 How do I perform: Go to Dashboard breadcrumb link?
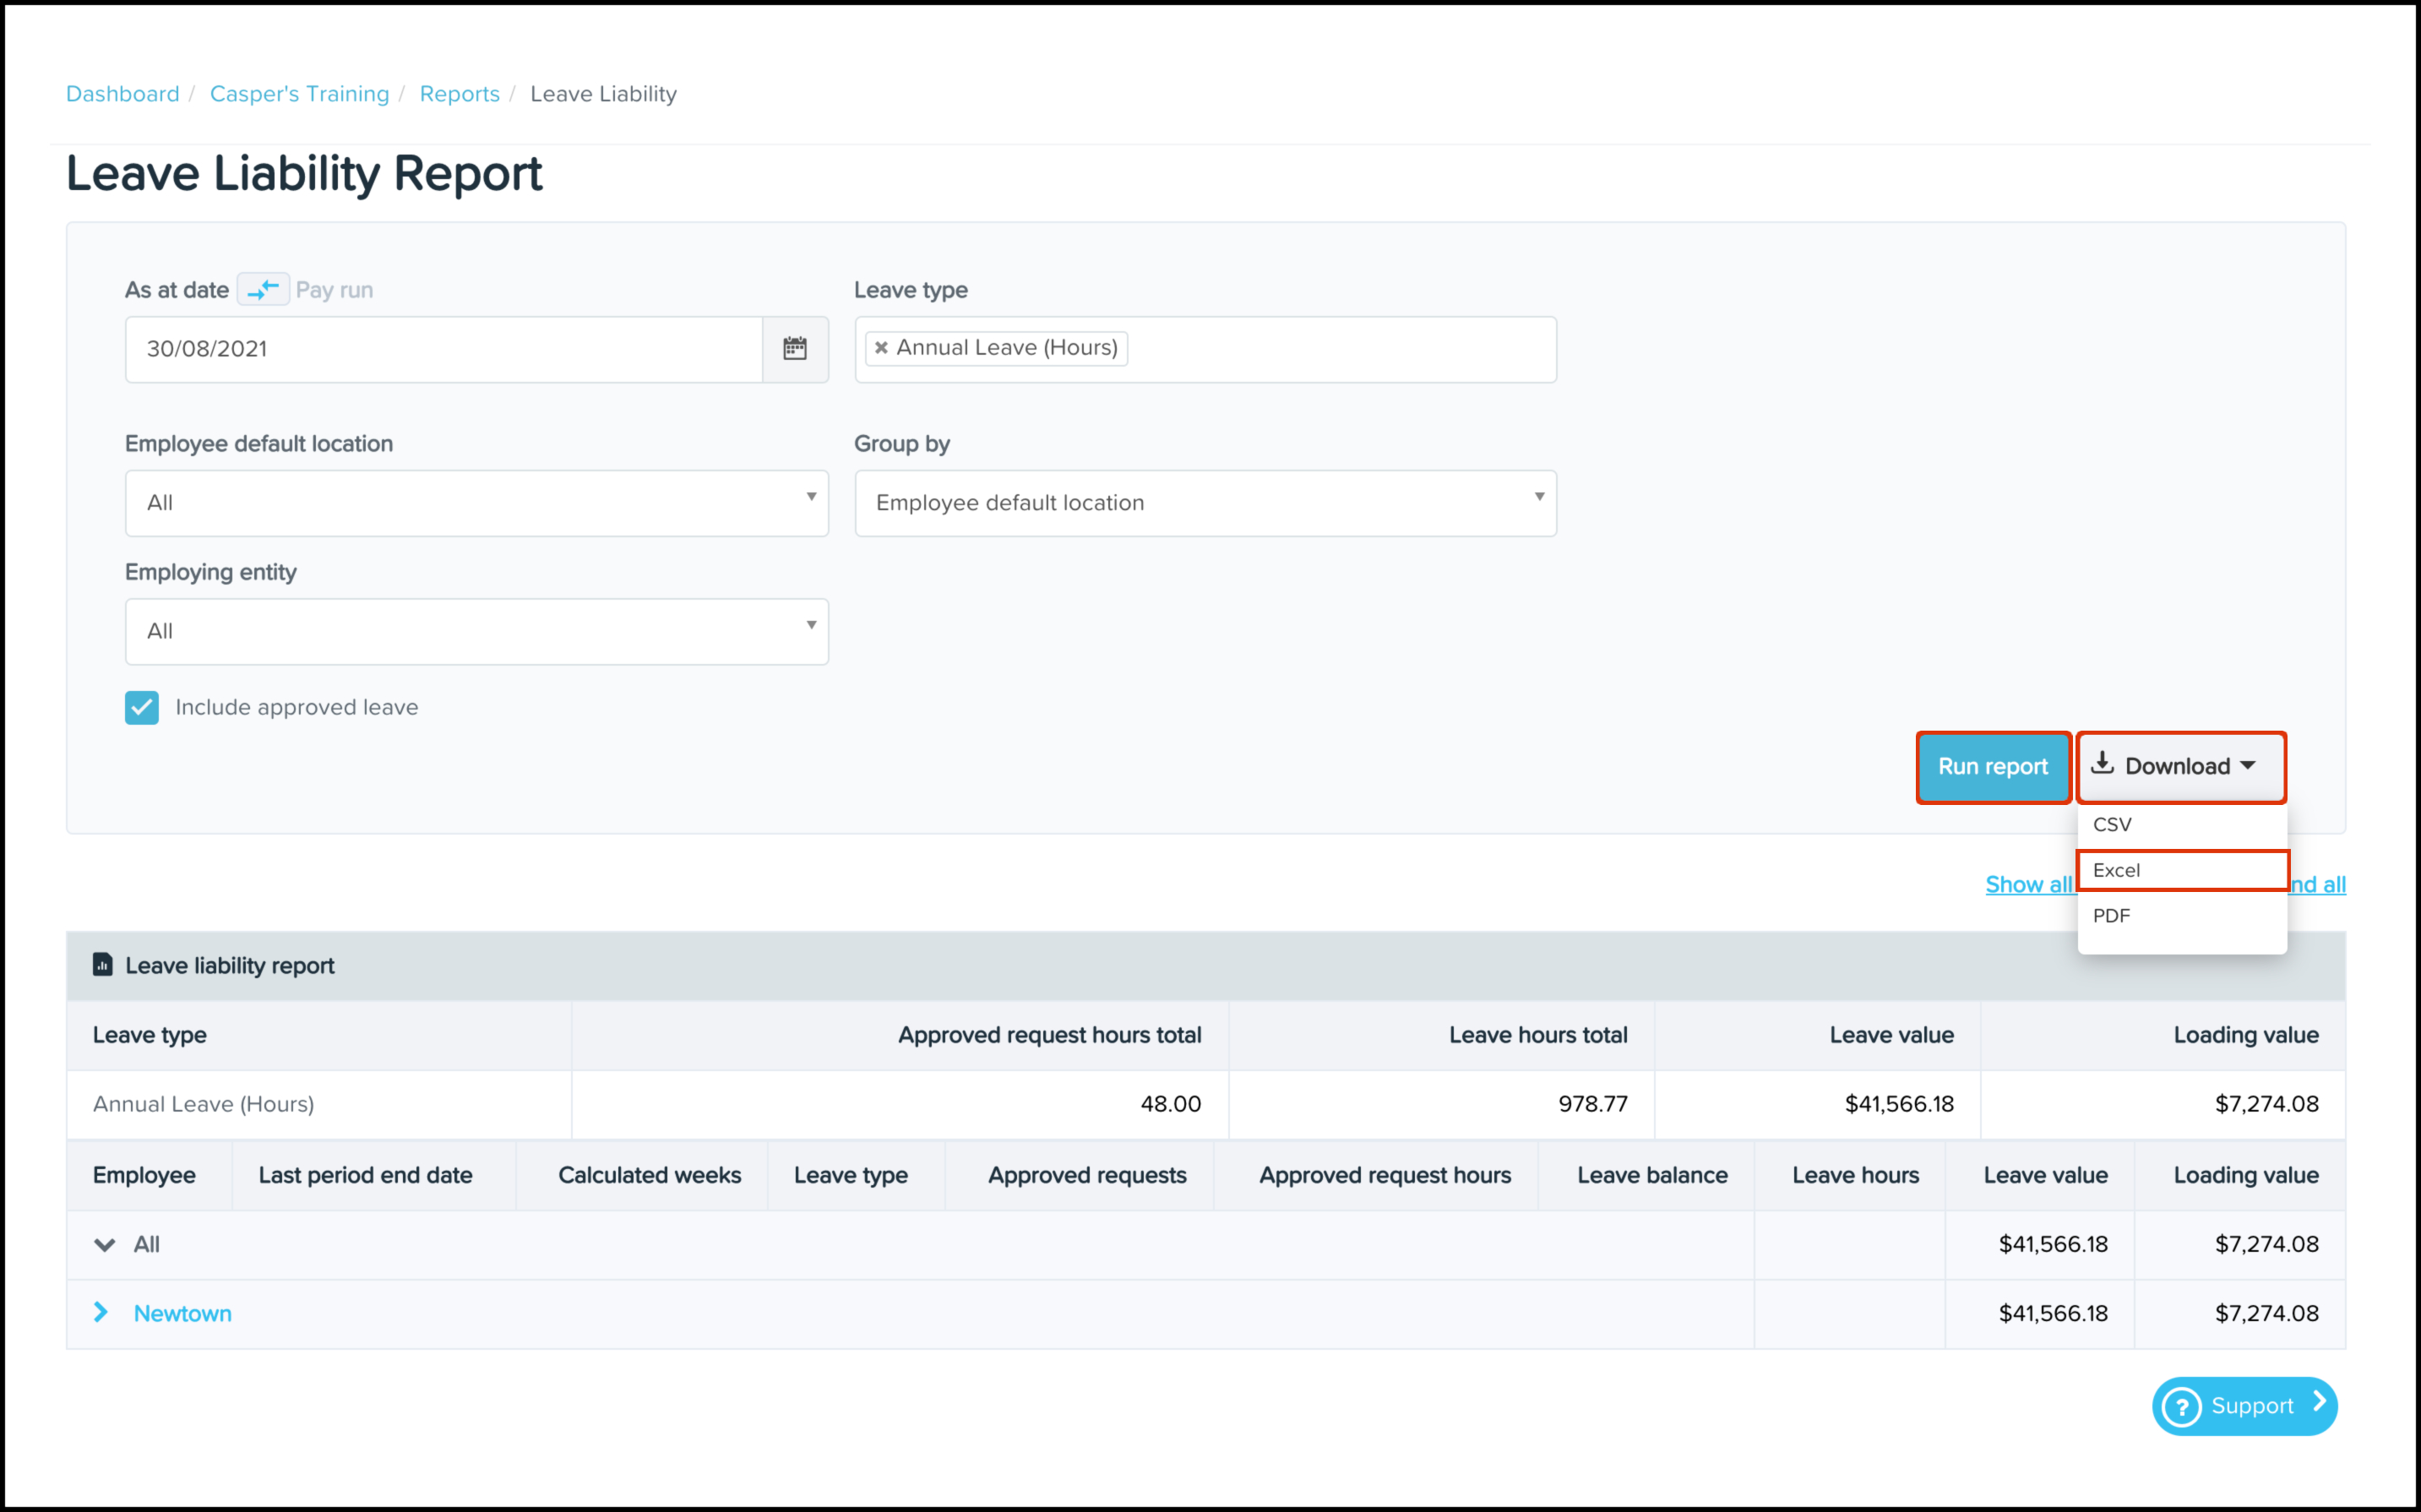tap(123, 94)
